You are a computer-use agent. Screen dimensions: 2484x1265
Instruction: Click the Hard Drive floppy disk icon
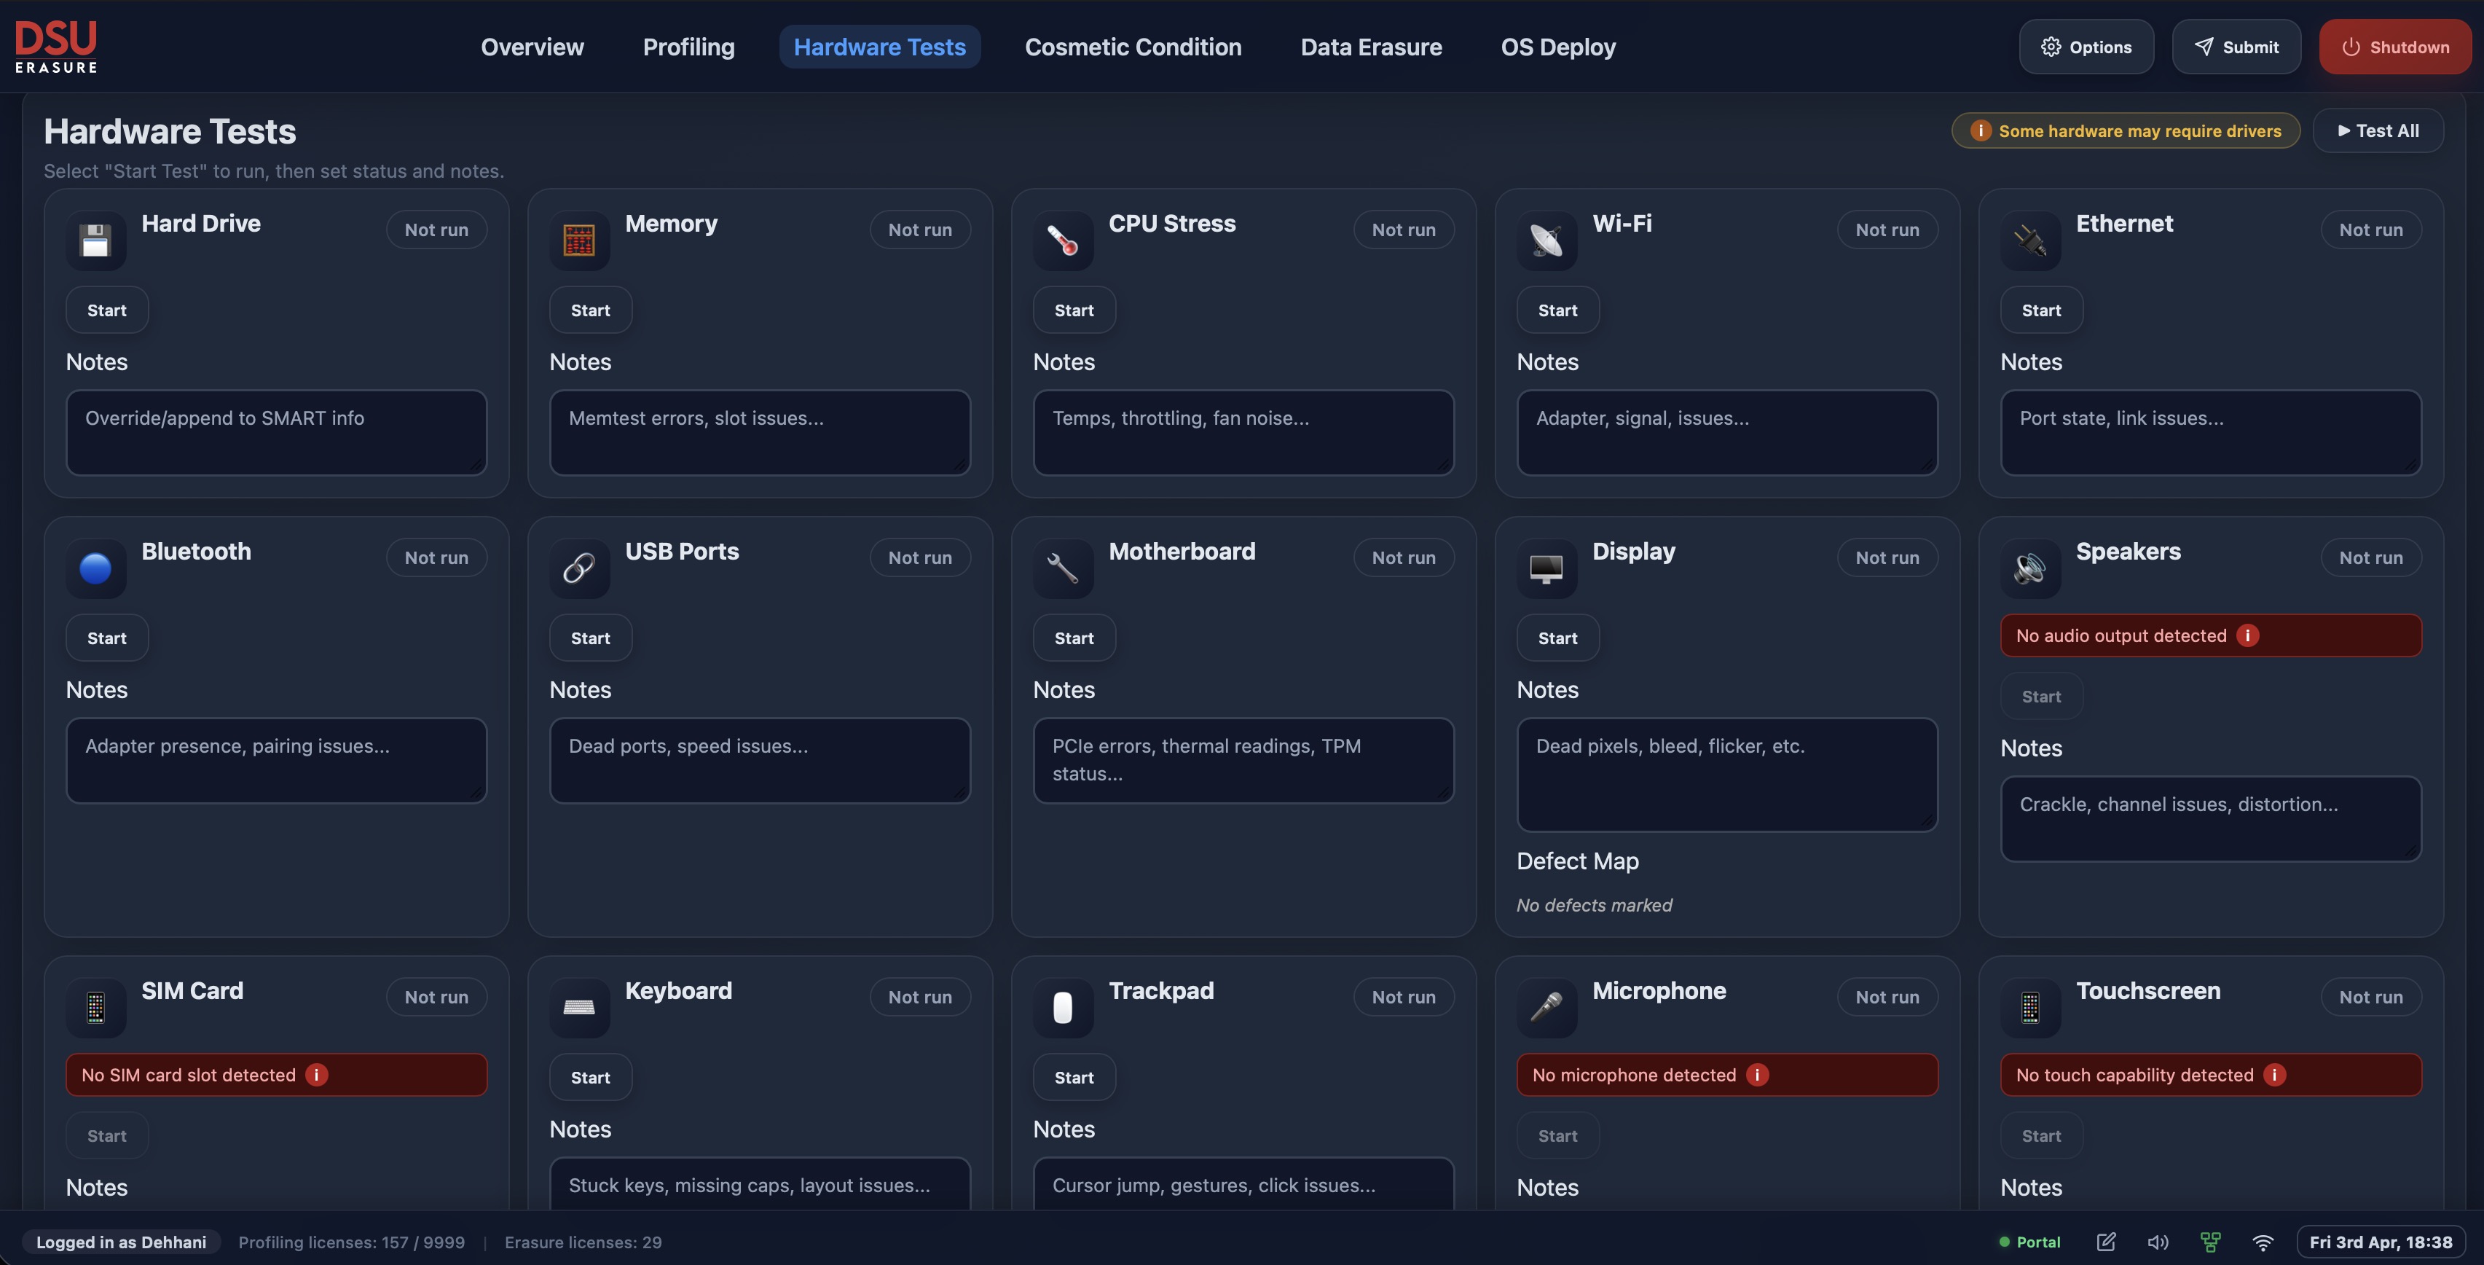[95, 240]
